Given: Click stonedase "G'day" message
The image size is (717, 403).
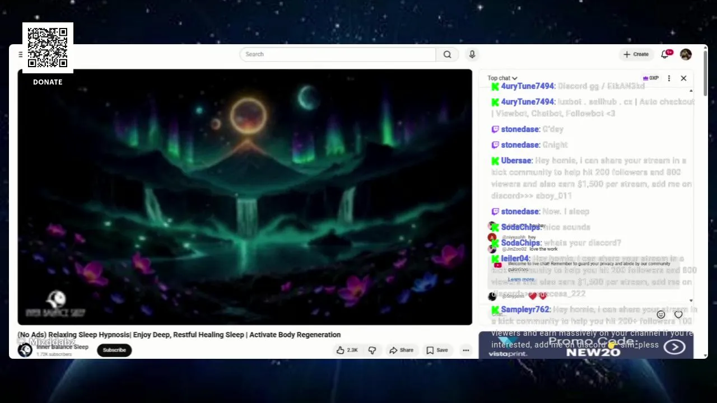Looking at the screenshot, I should [x=527, y=129].
